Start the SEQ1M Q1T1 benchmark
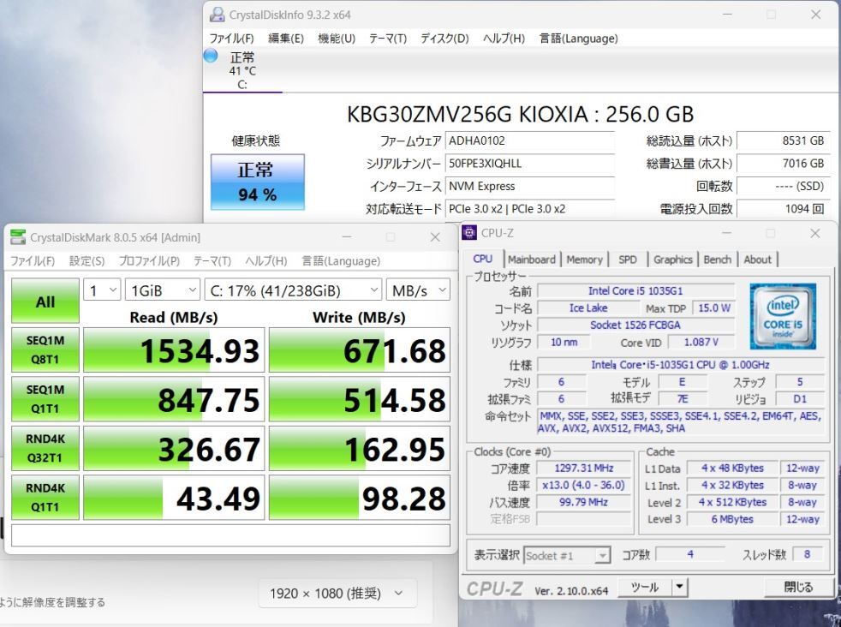Image resolution: width=841 pixels, height=627 pixels. (45, 399)
